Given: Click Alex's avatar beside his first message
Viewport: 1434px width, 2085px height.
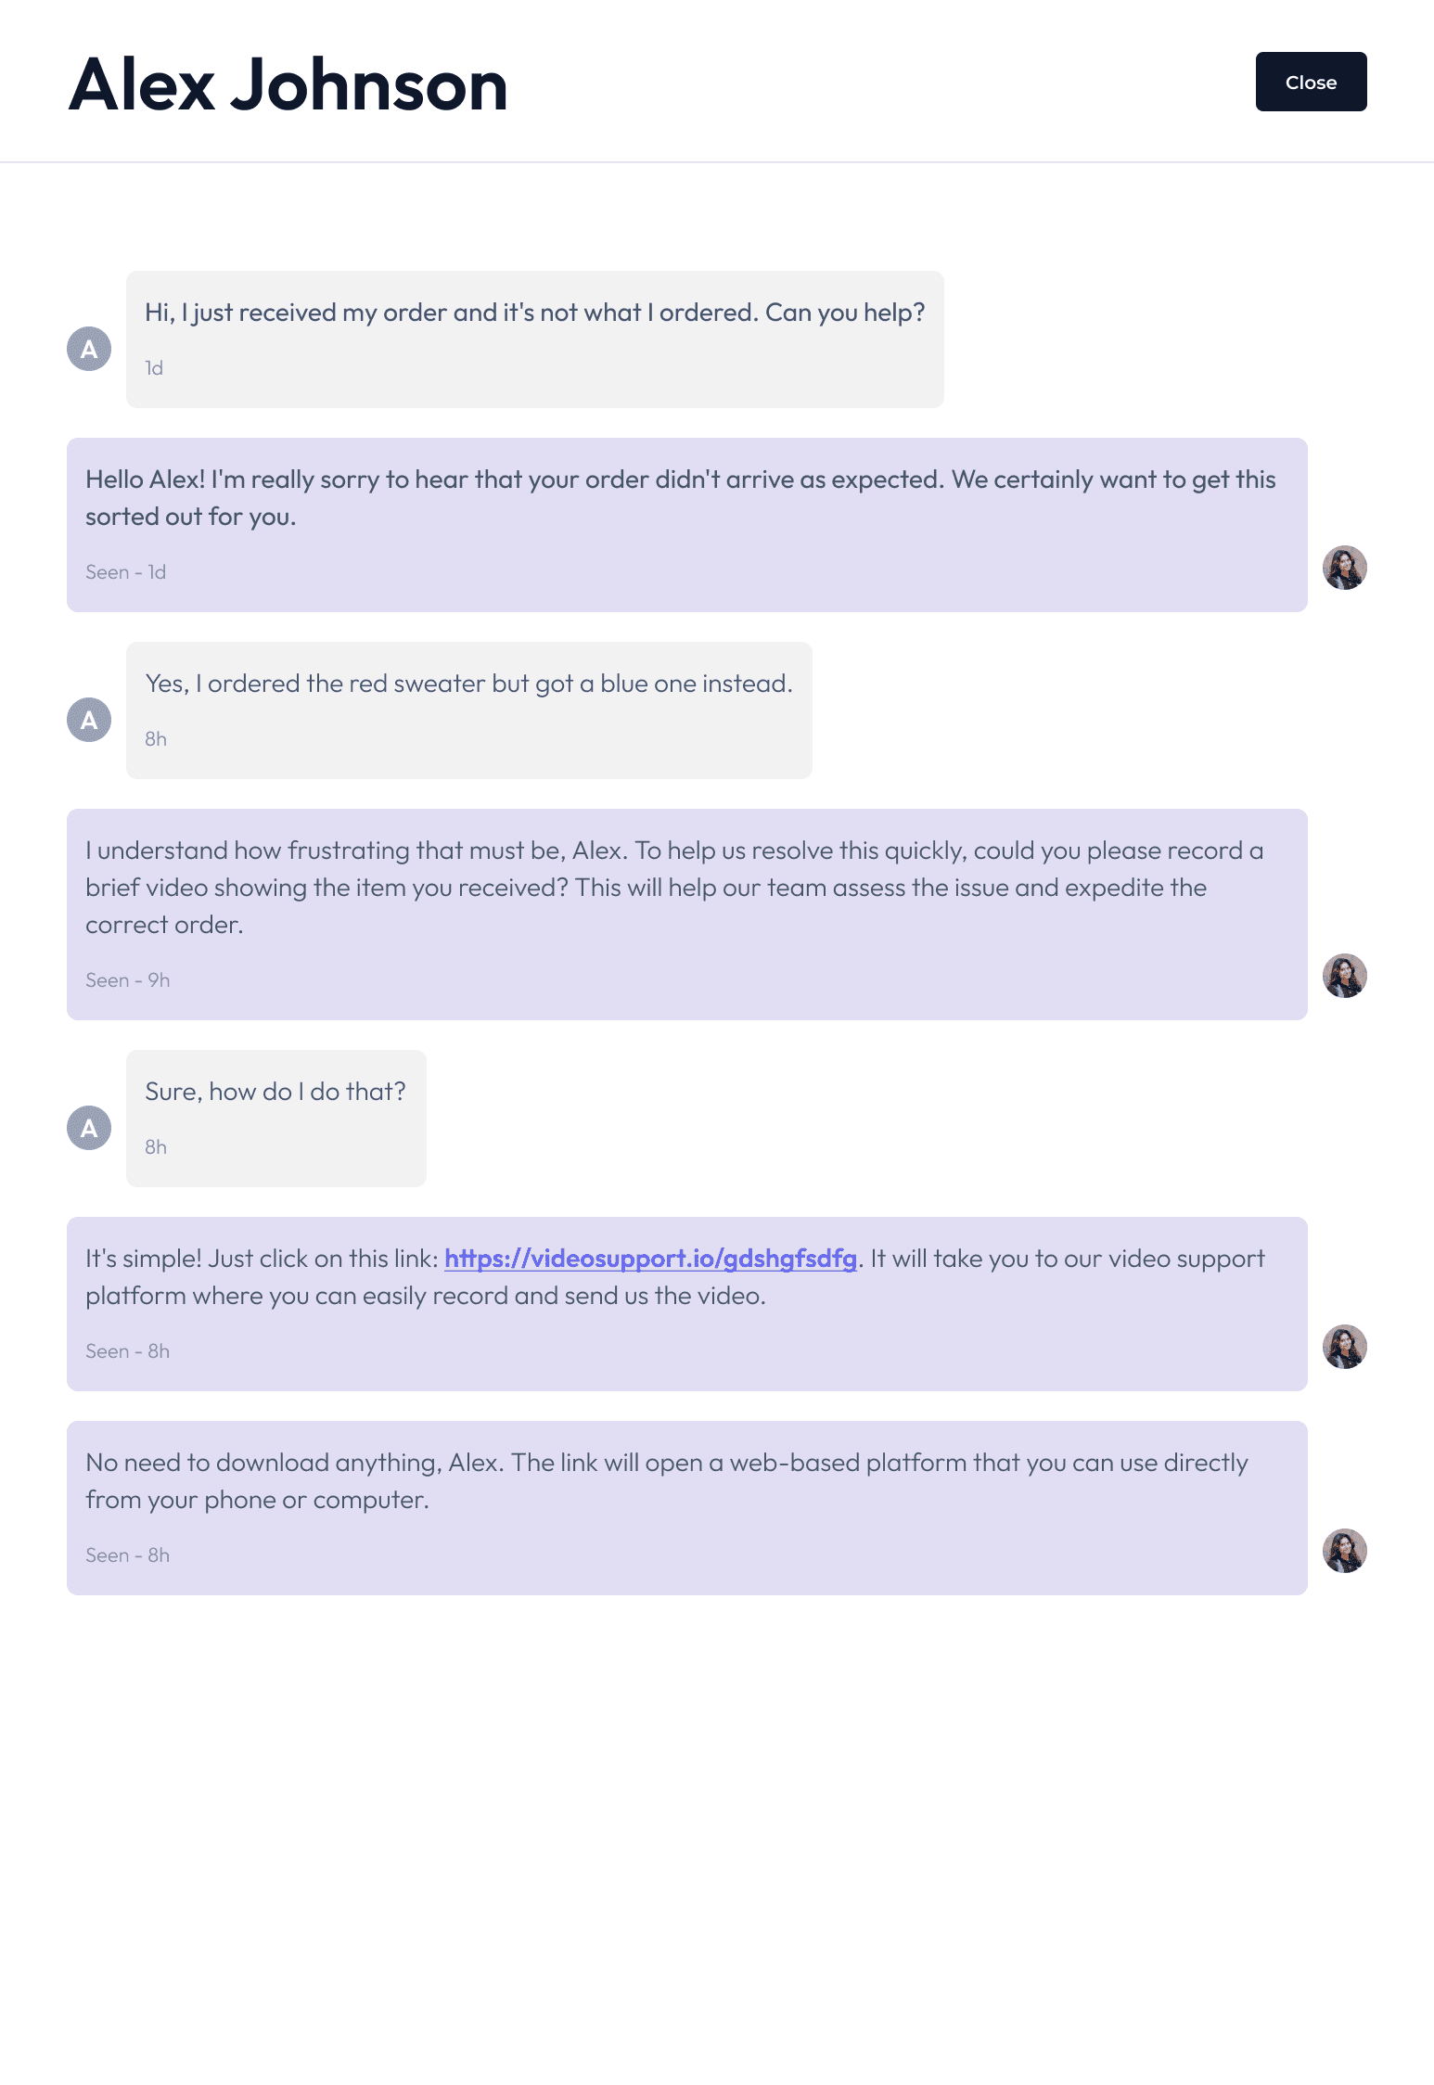Looking at the screenshot, I should pos(89,350).
